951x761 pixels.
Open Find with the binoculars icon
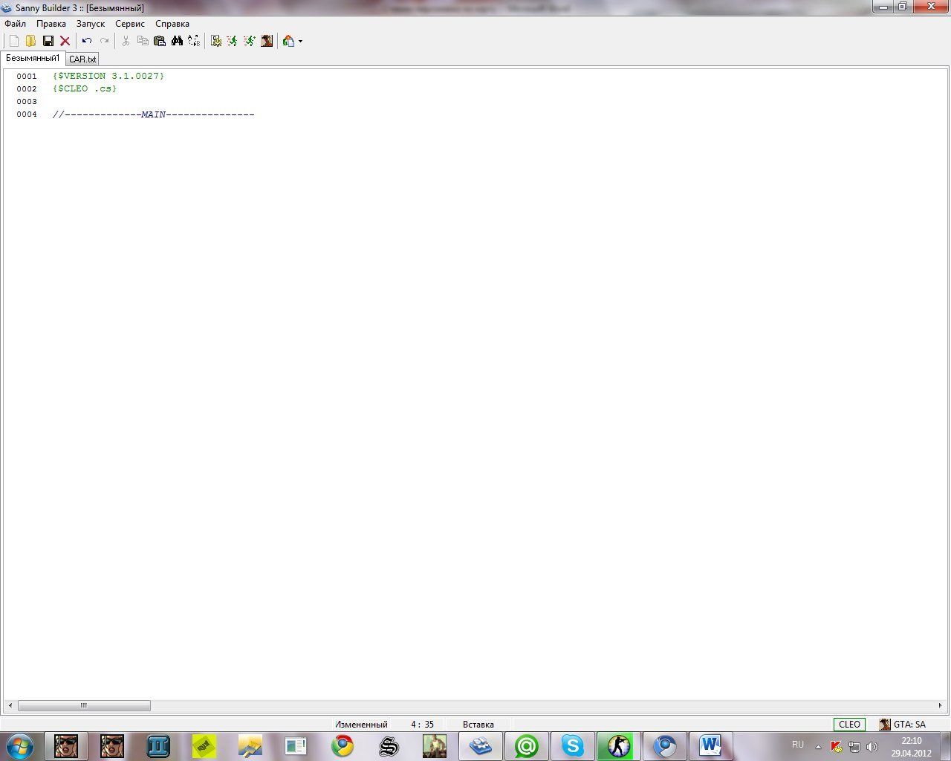(177, 41)
